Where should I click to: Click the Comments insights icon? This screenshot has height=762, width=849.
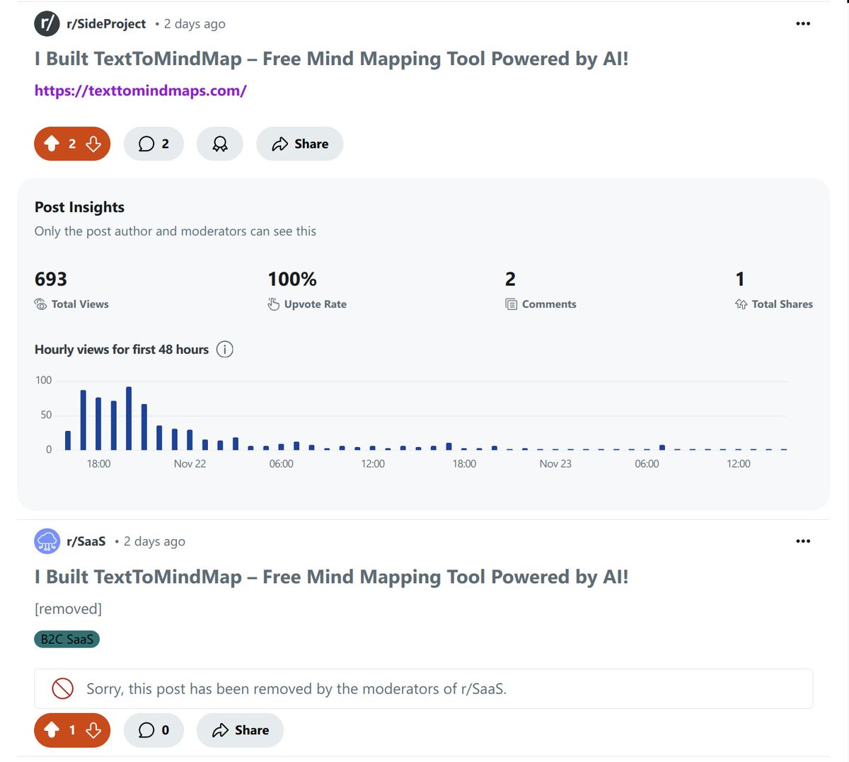[512, 304]
